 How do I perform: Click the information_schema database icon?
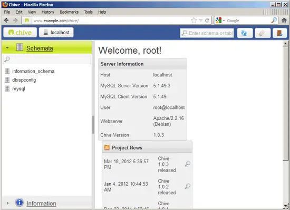7,71
